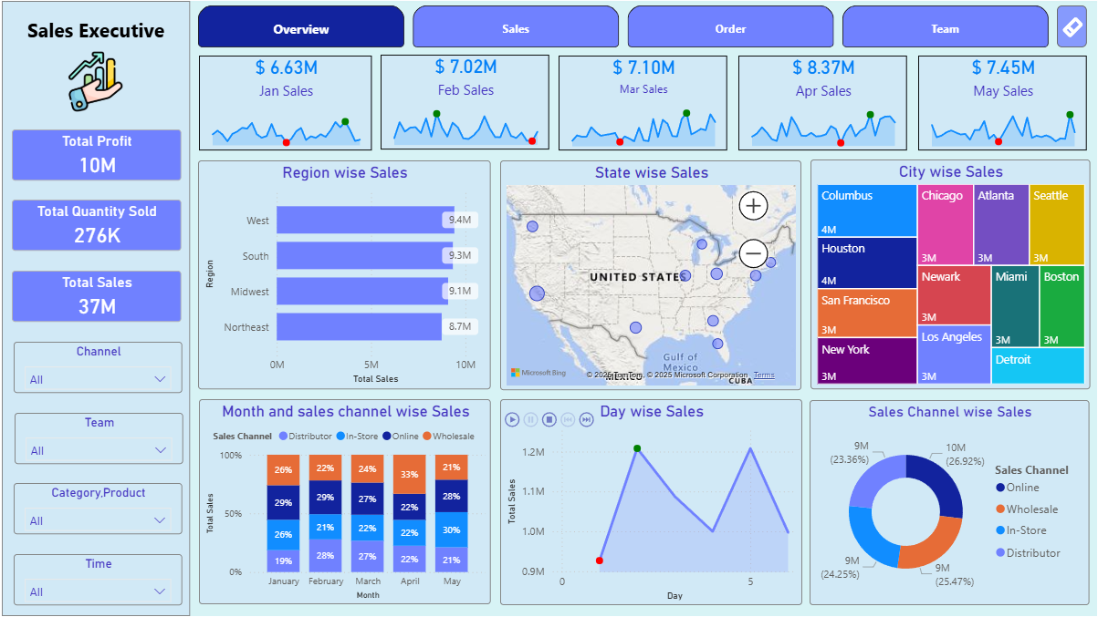Zoom in on the State wise Sales map
Image resolution: width=1098 pixels, height=617 pixels.
[753, 206]
